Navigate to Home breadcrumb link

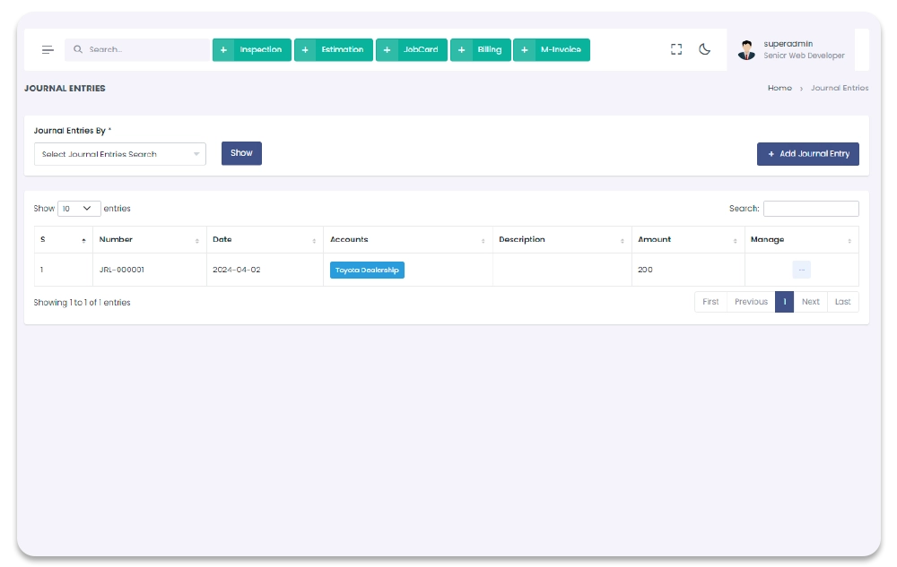coord(779,89)
